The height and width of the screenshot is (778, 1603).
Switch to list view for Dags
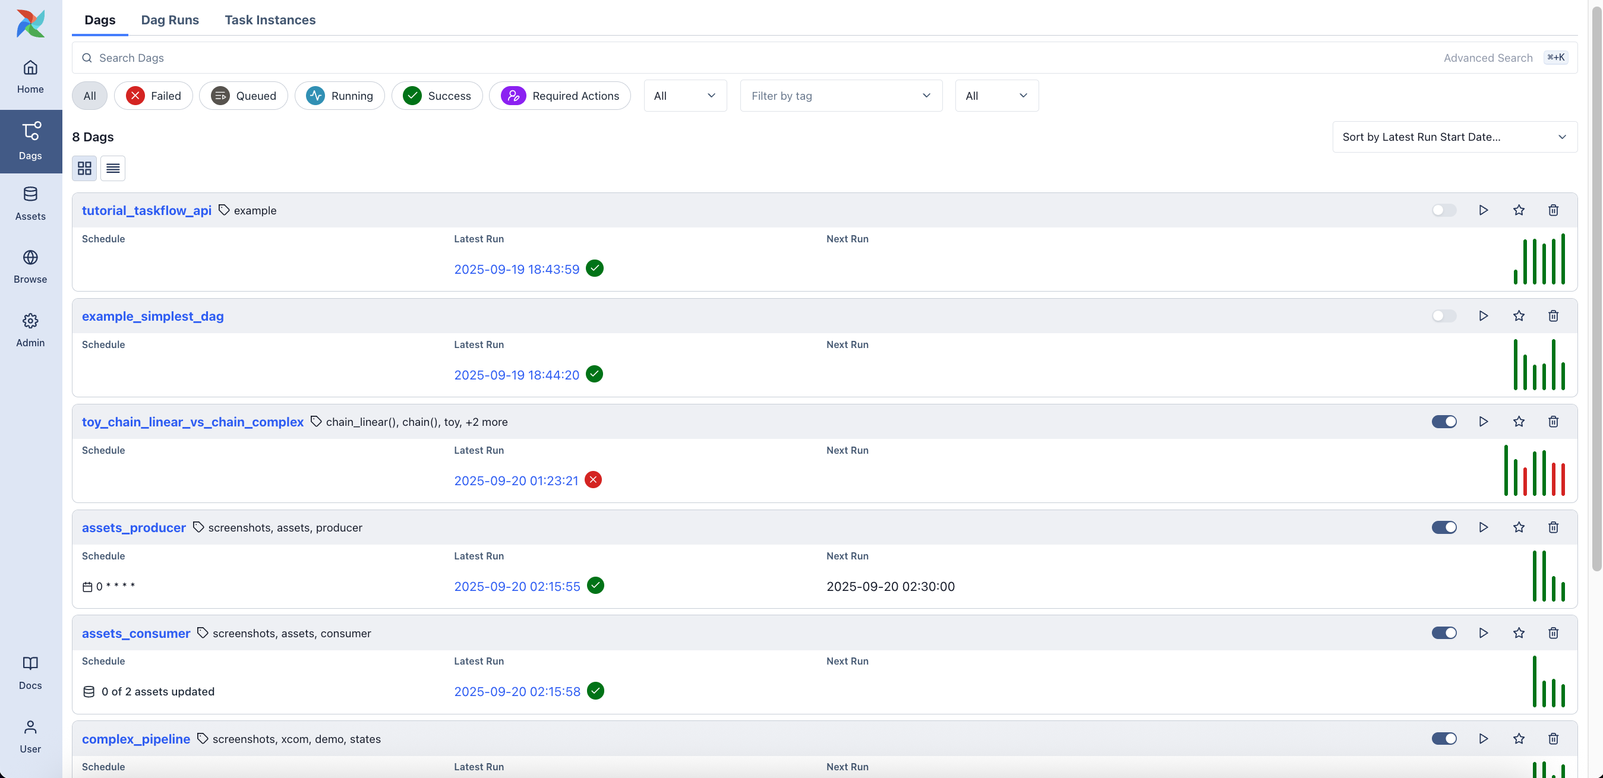tap(113, 168)
